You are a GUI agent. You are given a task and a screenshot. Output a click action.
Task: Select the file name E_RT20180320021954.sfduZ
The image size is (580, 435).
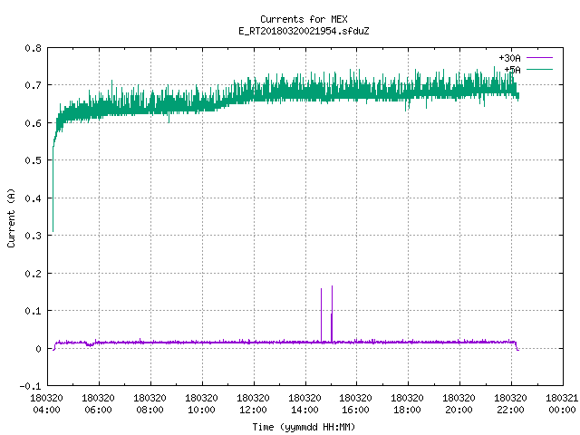point(304,31)
